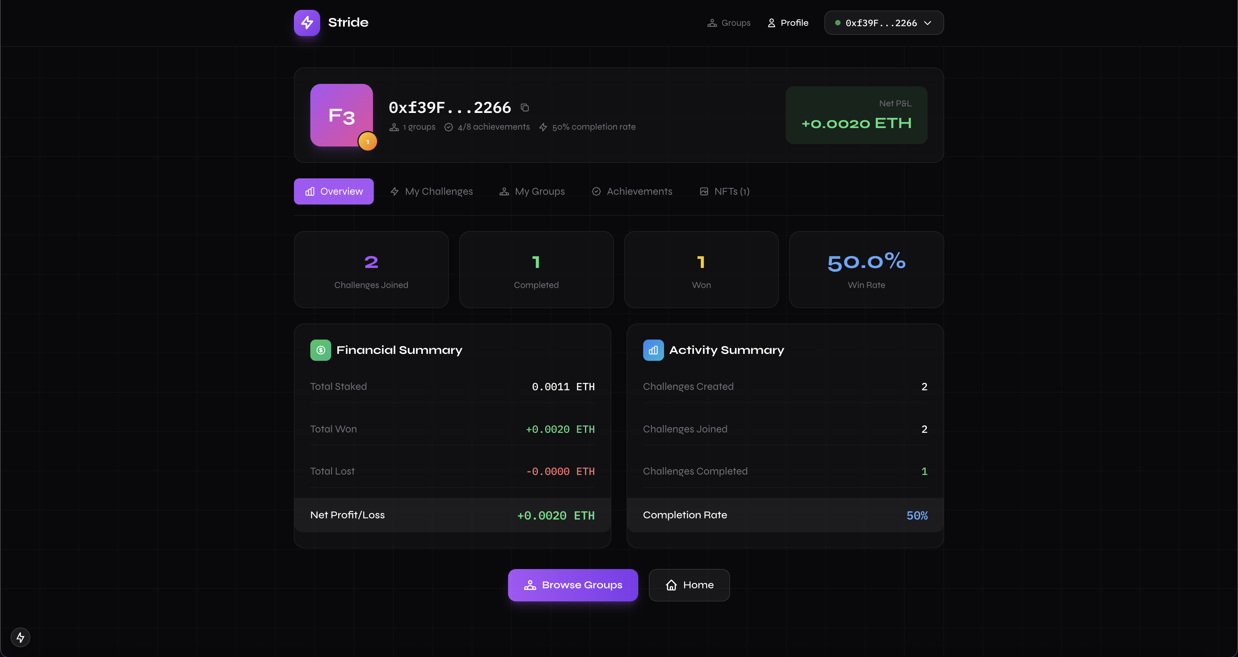Open the NFTs (1) tab

[x=724, y=191]
